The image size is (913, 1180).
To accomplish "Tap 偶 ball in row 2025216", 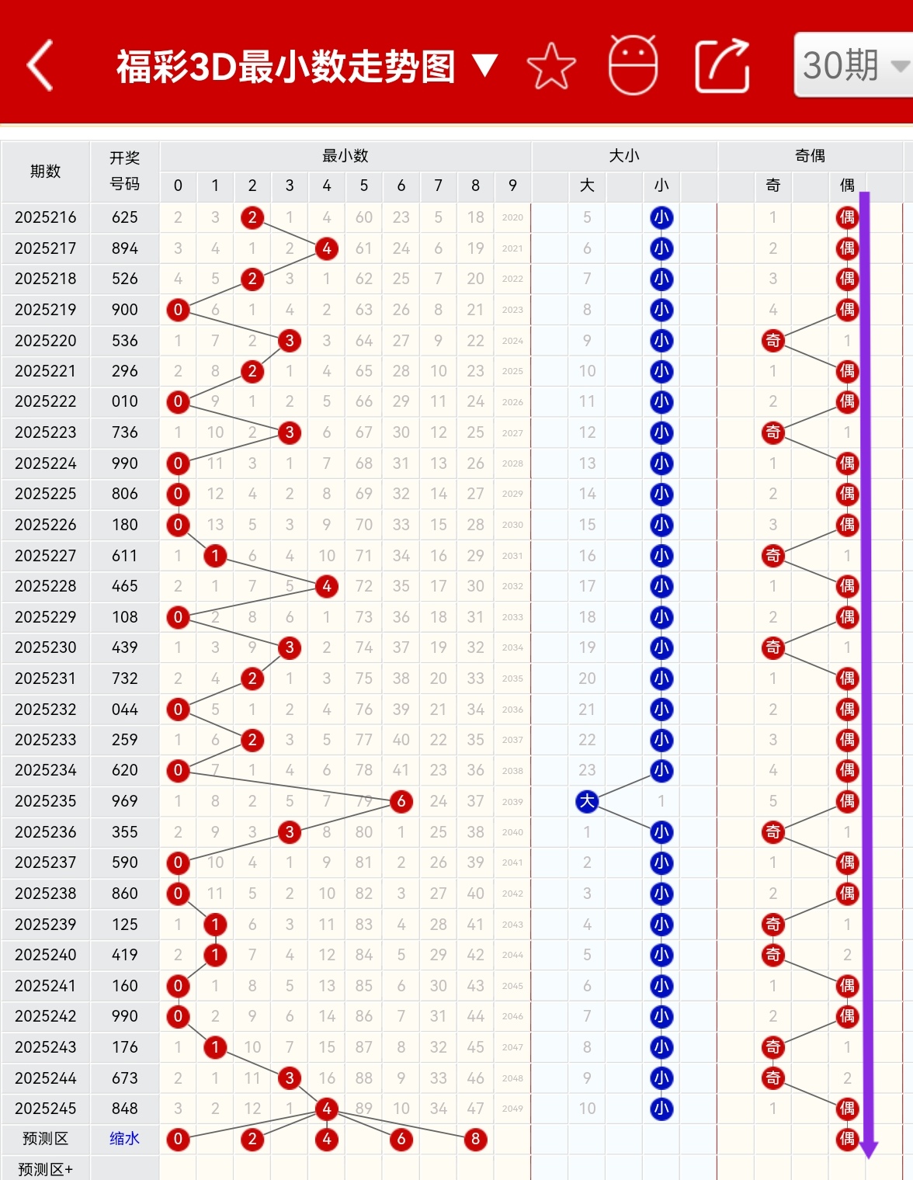I will (x=847, y=217).
